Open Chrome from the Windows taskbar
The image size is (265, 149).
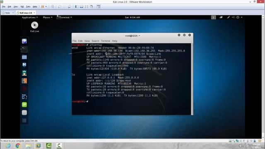point(18,146)
